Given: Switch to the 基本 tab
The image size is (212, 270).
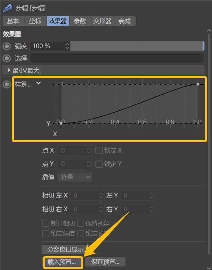Looking at the screenshot, I should point(13,21).
